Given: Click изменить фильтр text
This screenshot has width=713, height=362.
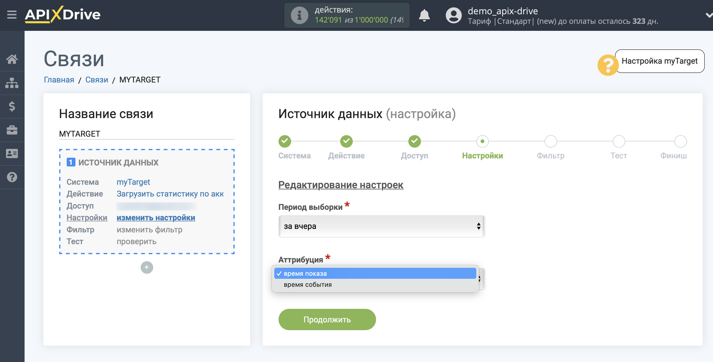Looking at the screenshot, I should 149,229.
